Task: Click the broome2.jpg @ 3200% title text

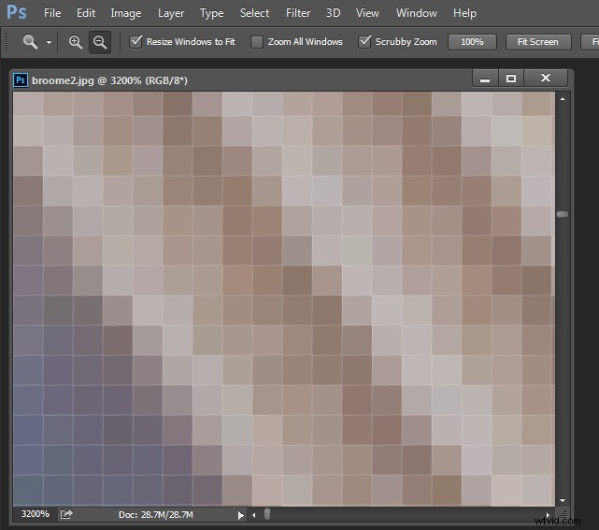Action: (109, 80)
